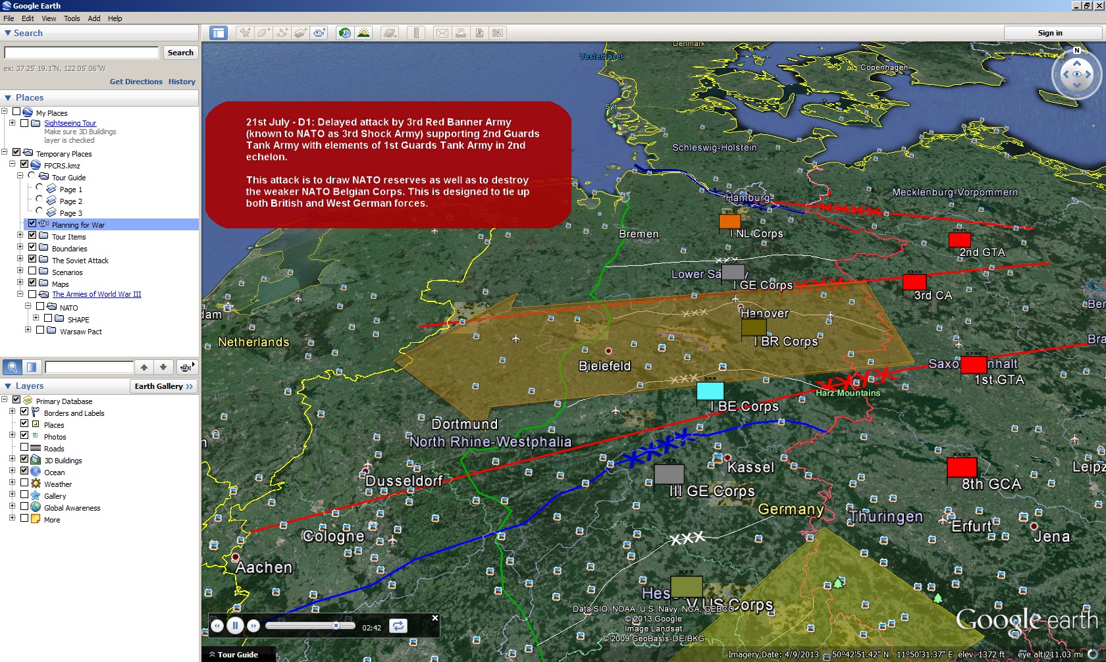Toggle sunlight across the landscape icon

pyautogui.click(x=364, y=33)
